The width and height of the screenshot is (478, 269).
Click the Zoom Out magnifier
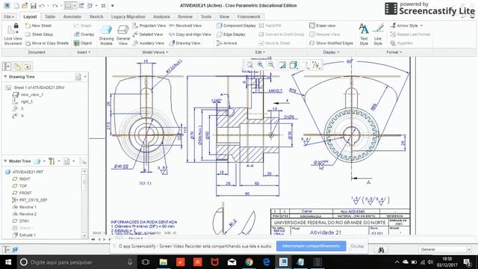271,65
